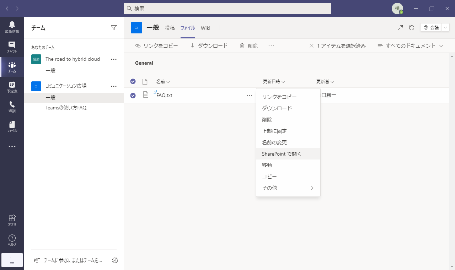Select the Teams (チーム) sidebar icon
The width and height of the screenshot is (455, 270).
12,67
